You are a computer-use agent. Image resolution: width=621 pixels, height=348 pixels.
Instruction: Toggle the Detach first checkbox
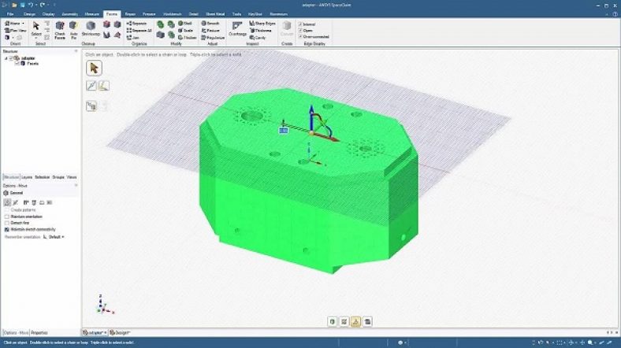click(7, 223)
